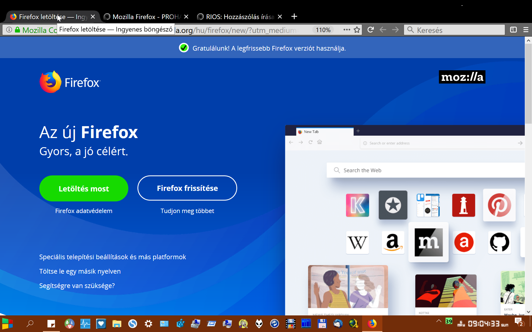Image resolution: width=532 pixels, height=332 pixels.
Task: Open the page actions three-dots menu
Action: point(347,30)
